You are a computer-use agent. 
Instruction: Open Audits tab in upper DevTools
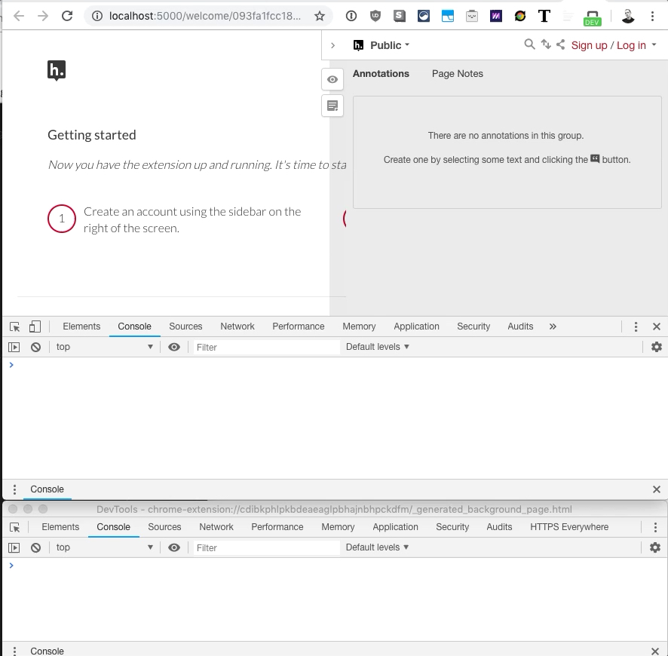[x=520, y=326]
